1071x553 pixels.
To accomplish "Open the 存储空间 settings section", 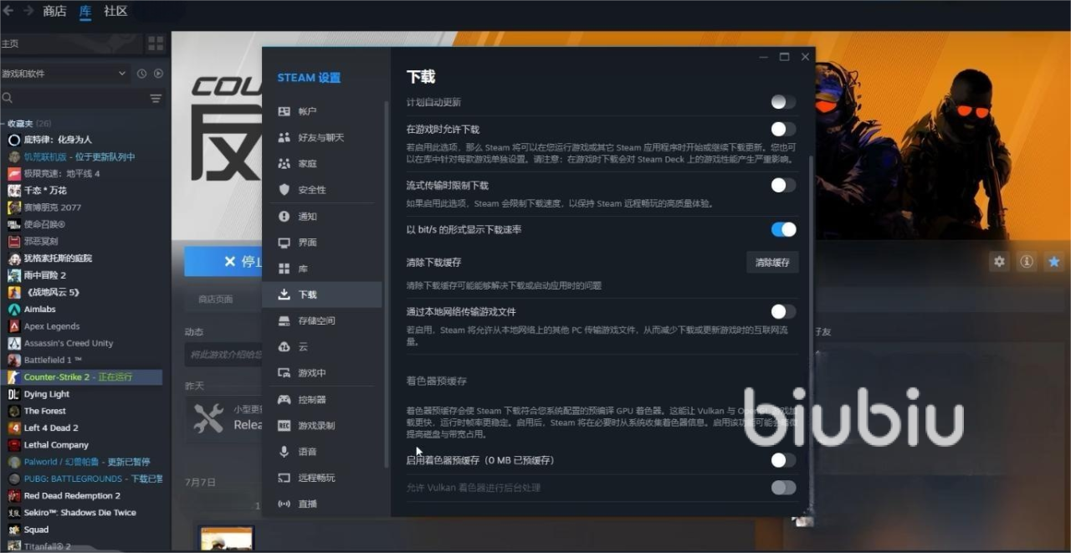I will (x=316, y=320).
